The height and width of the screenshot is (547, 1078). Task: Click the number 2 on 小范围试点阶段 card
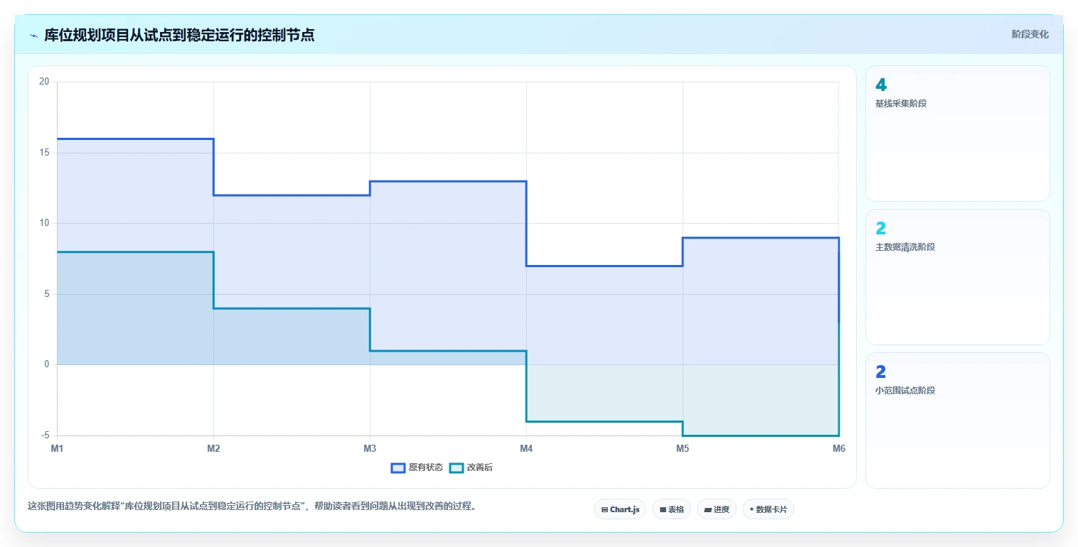tap(881, 372)
